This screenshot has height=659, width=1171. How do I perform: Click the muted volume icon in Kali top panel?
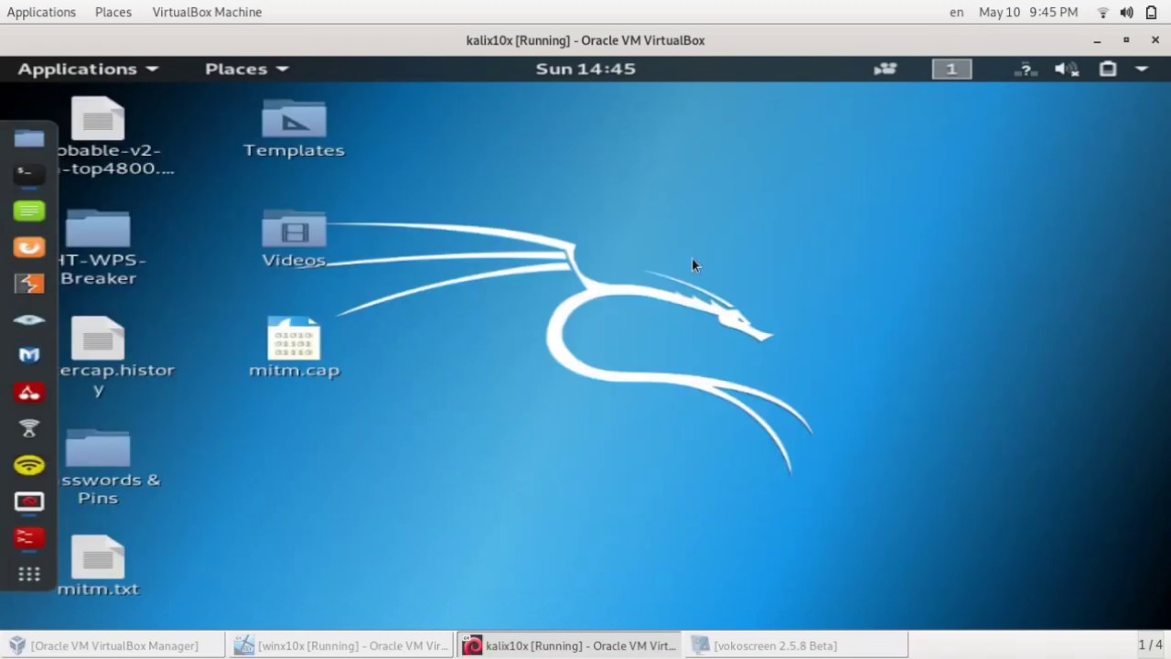[x=1066, y=69]
